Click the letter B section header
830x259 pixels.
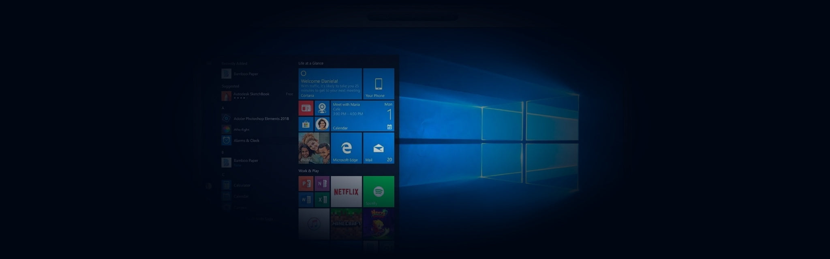click(222, 152)
